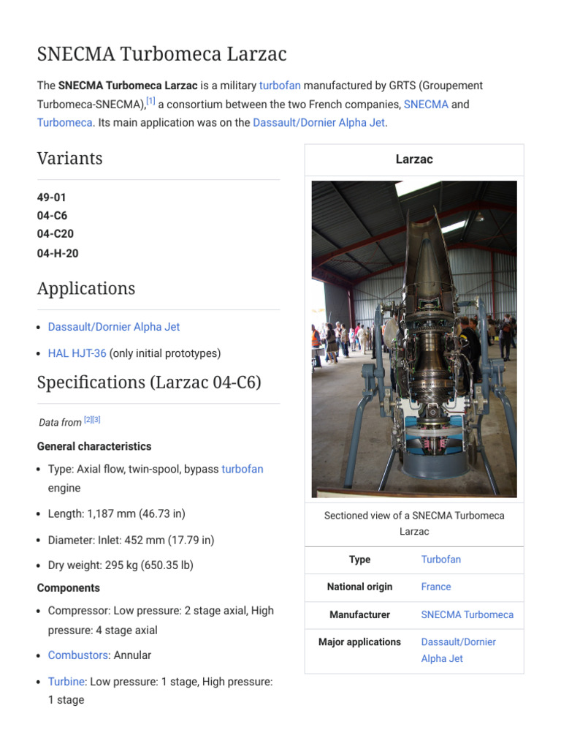This screenshot has height=749, width=561.
Task: Select the page title SNECMA Turbomeca Larzac
Action: tap(162, 54)
